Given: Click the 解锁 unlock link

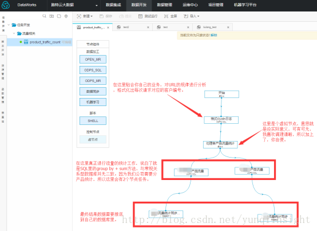Looking at the screenshot, I should pyautogui.click(x=213, y=35).
